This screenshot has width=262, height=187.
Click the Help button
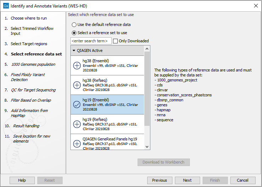22,180
